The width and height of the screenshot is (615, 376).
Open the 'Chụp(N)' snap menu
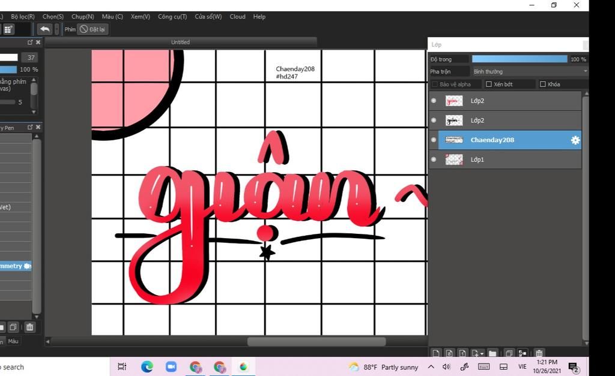pyautogui.click(x=83, y=16)
